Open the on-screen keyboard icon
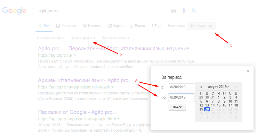The height and width of the screenshot is (133, 256). [x=173, y=11]
